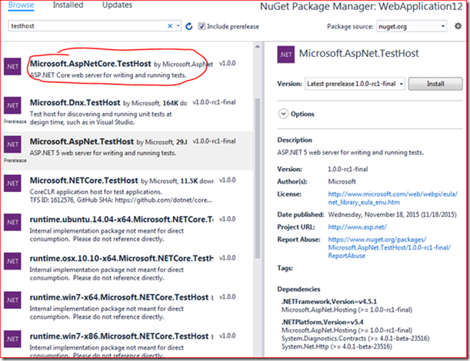Open the Version dropdown
The width and height of the screenshot is (470, 361).
click(x=355, y=84)
